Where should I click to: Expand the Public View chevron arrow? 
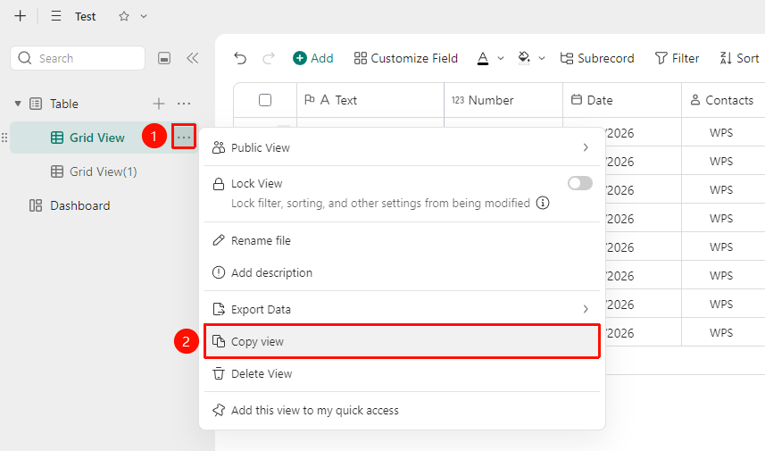click(586, 147)
